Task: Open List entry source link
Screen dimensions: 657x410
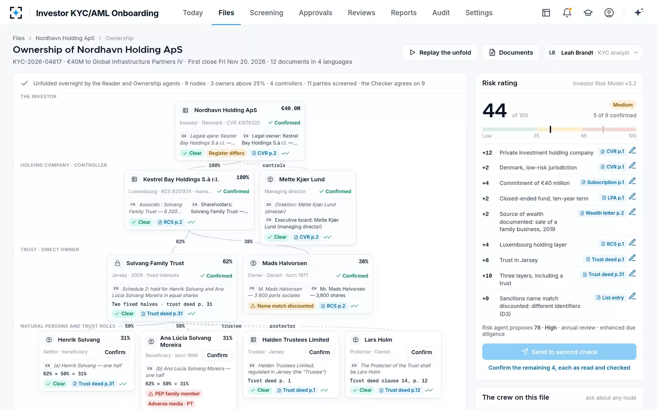Action: click(x=610, y=297)
